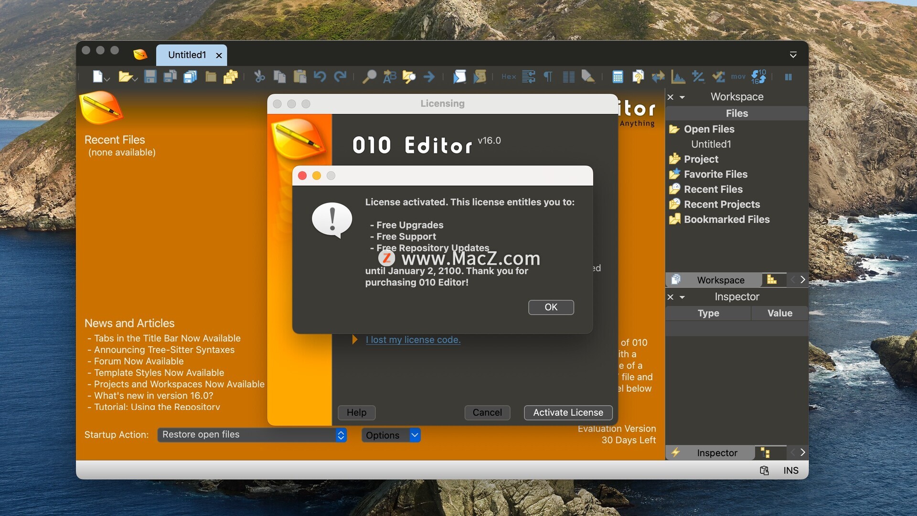Expand the 'I lost my license code' triangle
Viewport: 917px width, 516px height.
[x=355, y=340]
